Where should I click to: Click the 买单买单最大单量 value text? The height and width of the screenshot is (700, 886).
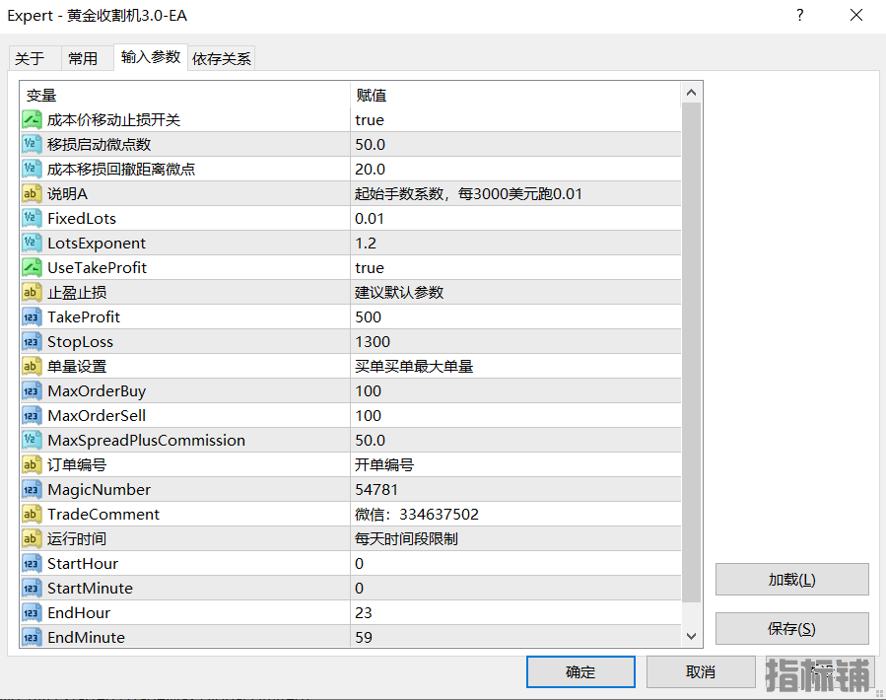point(414,367)
